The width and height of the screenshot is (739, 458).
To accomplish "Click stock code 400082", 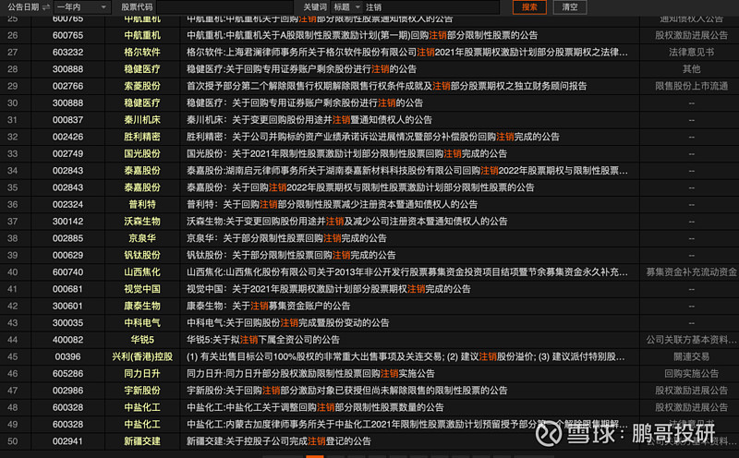I will (x=67, y=340).
